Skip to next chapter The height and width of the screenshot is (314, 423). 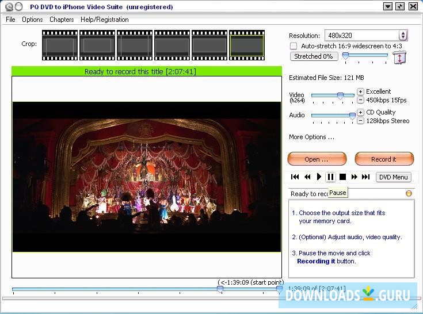pyautogui.click(x=366, y=177)
